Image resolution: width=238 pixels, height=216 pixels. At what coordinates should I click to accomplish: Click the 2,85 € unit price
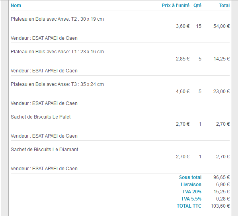coord(183,59)
